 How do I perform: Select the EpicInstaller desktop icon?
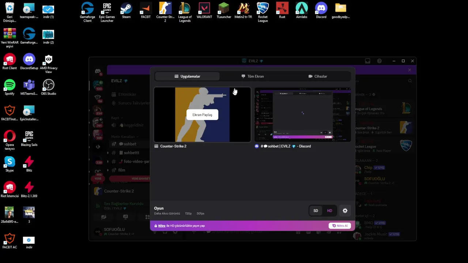(x=29, y=113)
